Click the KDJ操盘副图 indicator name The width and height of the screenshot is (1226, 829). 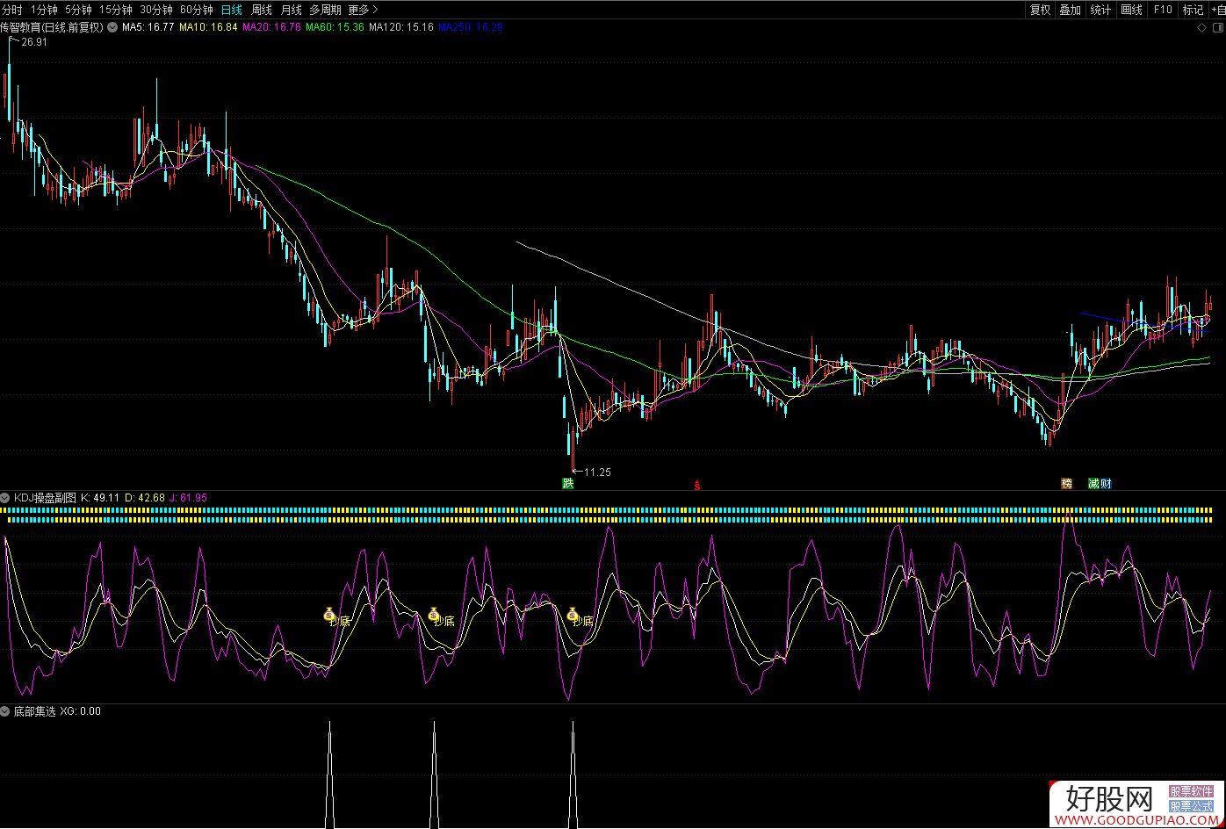pyautogui.click(x=45, y=498)
